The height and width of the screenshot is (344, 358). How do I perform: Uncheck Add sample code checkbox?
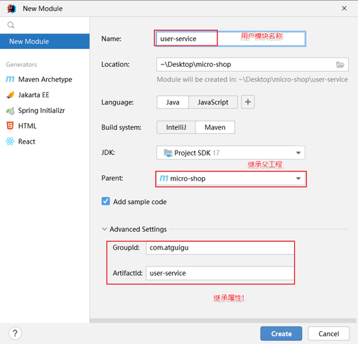point(106,201)
